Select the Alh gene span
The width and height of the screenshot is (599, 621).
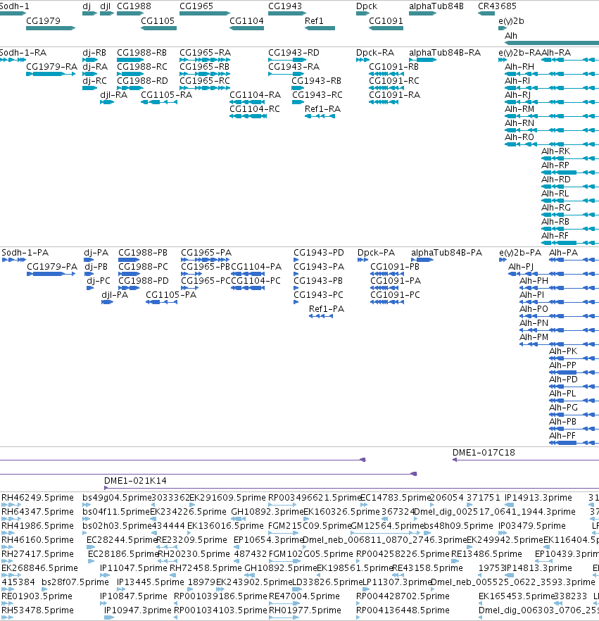pos(552,43)
